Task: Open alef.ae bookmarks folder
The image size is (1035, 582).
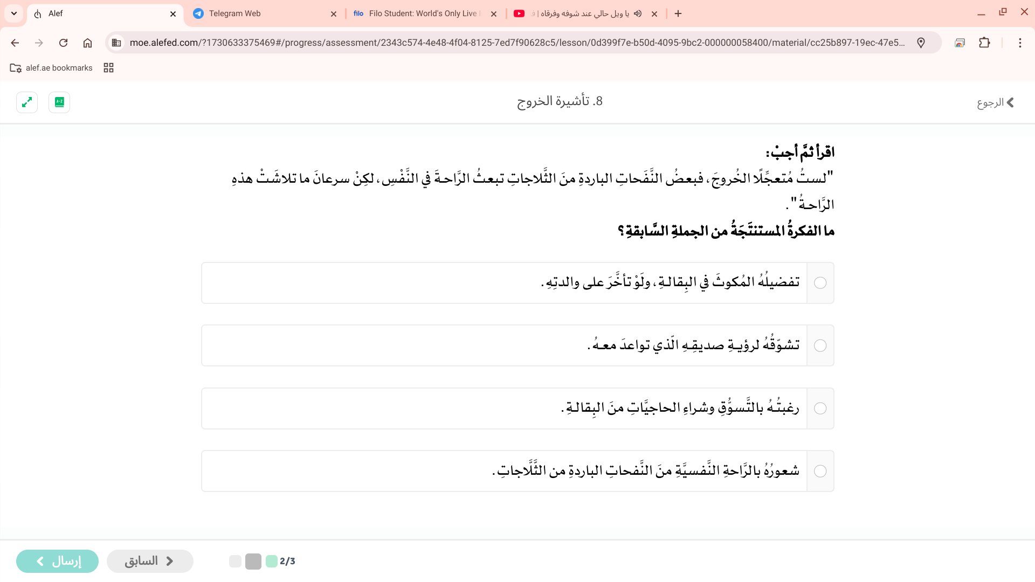Action: pyautogui.click(x=52, y=68)
